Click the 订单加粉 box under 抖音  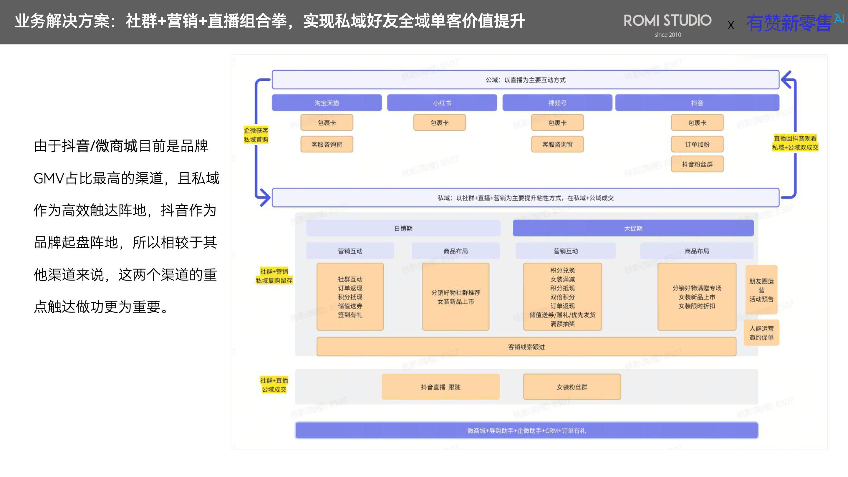(697, 144)
